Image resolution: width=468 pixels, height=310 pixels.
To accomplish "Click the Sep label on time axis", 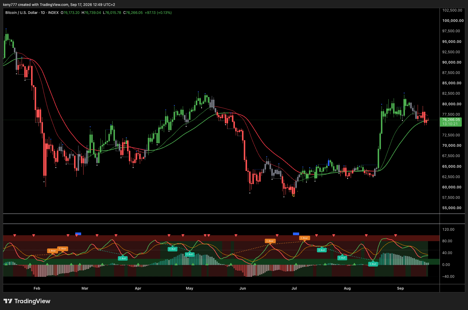I will point(400,288).
